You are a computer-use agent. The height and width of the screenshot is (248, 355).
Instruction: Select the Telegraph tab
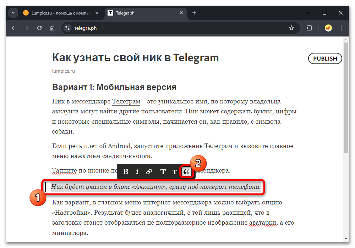pos(145,13)
